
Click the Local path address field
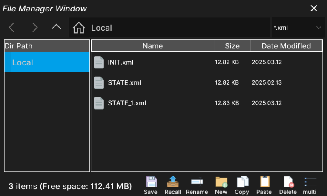179,28
